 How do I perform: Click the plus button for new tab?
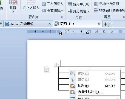(105, 24)
